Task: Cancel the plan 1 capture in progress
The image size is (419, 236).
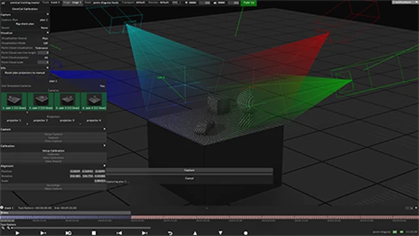Action: tap(189, 178)
